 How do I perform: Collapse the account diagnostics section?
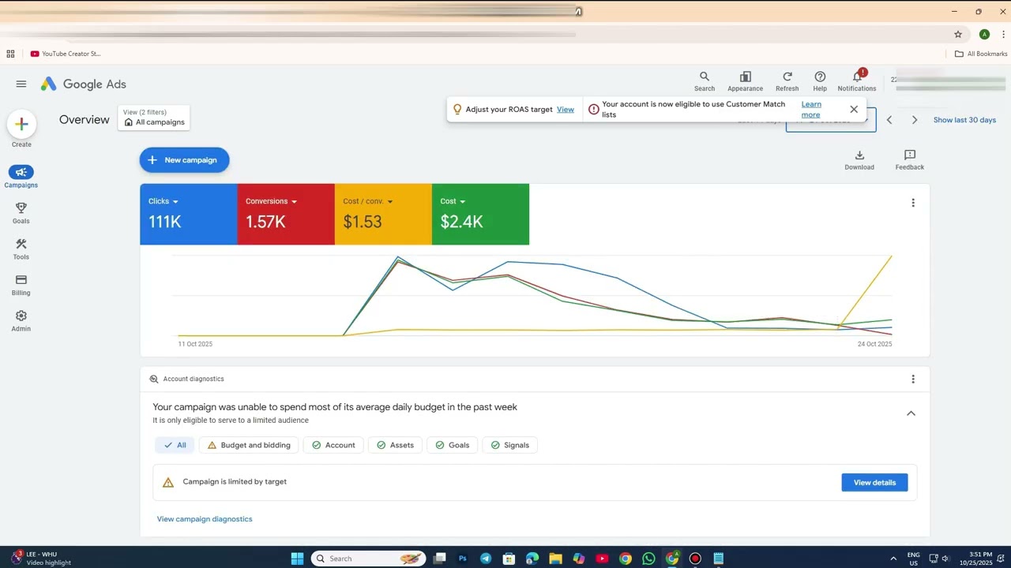pos(911,413)
